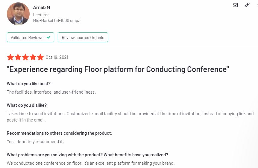Image resolution: width=258 pixels, height=168 pixels.
Task: Open Arnab M's profile photo
Action: pyautogui.click(x=18, y=14)
